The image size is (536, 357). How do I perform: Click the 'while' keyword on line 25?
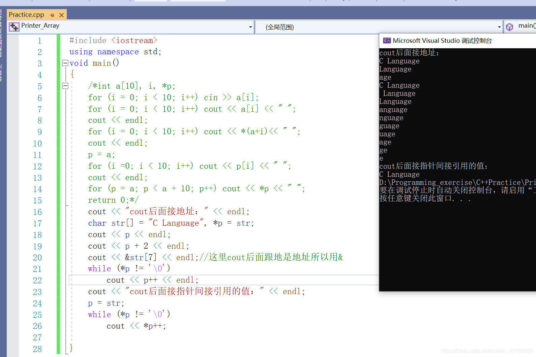pyautogui.click(x=99, y=314)
